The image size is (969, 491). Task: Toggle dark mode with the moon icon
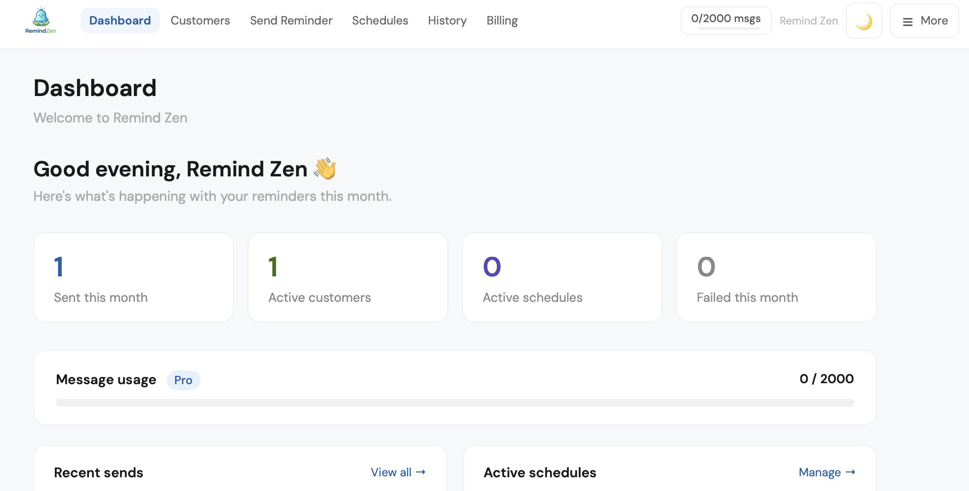(864, 21)
